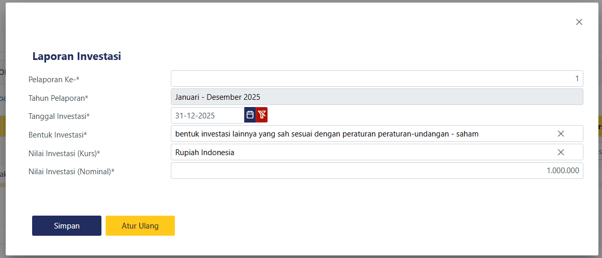
Task: Focus the Pelaporan Ke- input field
Action: point(377,79)
